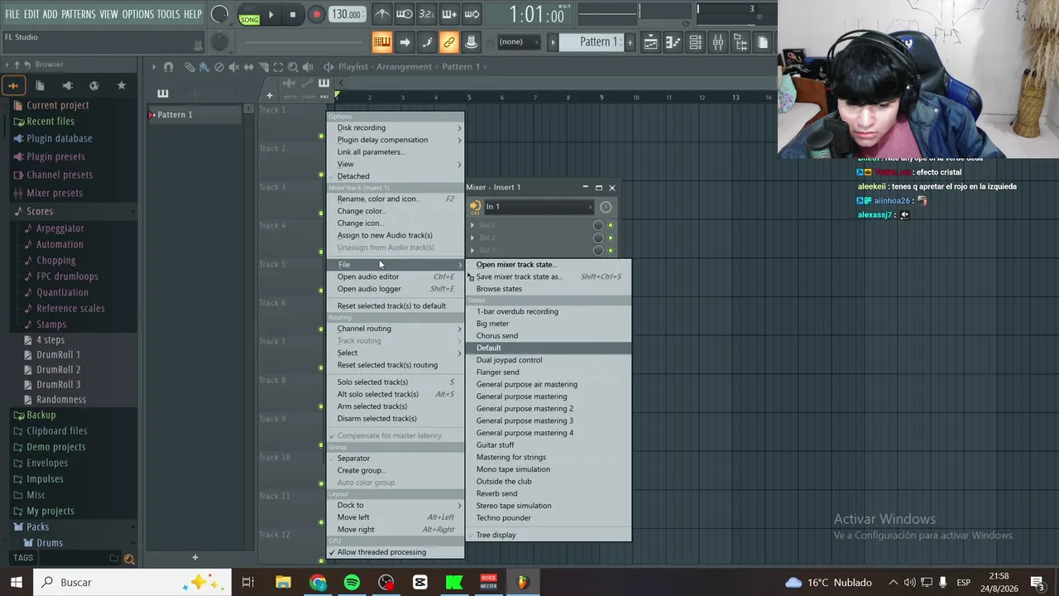1059x596 pixels.
Task: Stop playback with the stop button
Action: (x=292, y=14)
